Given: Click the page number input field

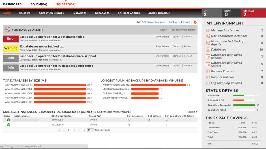Looking at the screenshot, I should tap(70, 130).
